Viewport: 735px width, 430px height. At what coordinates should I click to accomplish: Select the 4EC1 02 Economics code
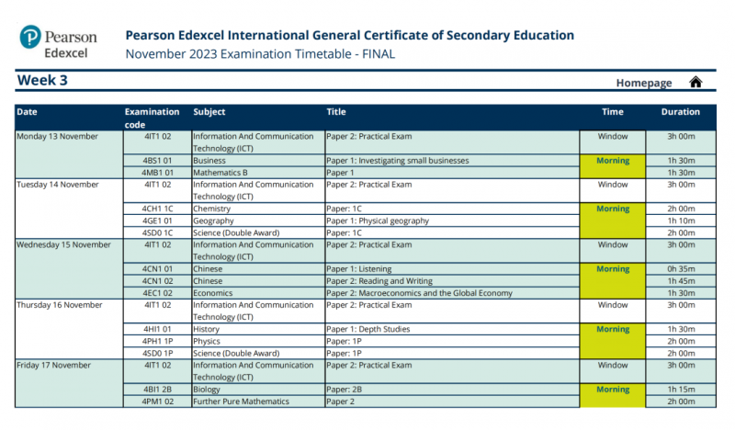157,293
